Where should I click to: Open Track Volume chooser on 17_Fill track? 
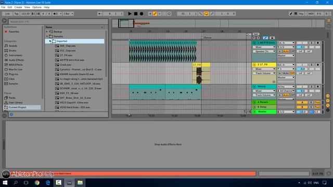click(264, 73)
